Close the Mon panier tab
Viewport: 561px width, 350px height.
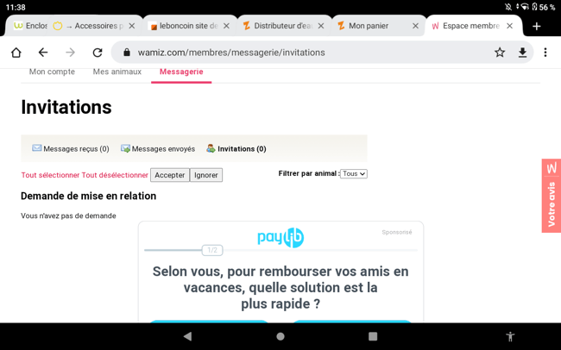click(415, 26)
